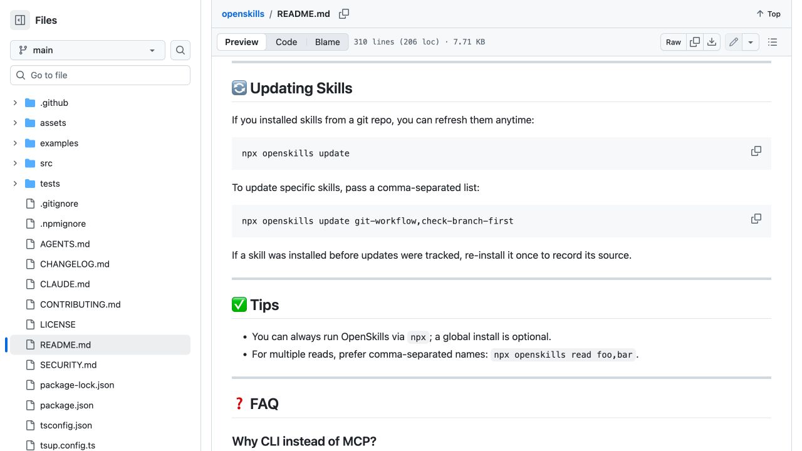The height and width of the screenshot is (451, 802).
Task: Expand the src folder chevron
Action: coord(15,163)
